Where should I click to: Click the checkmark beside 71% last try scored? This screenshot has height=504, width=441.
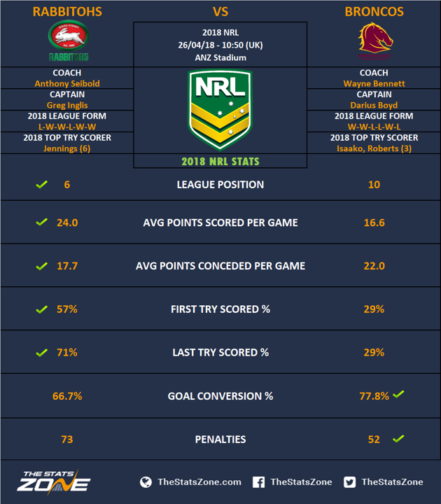point(42,352)
